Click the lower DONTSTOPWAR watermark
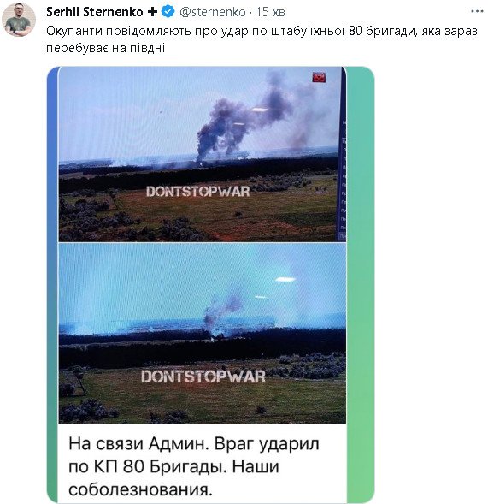The height and width of the screenshot is (504, 488). [203, 377]
